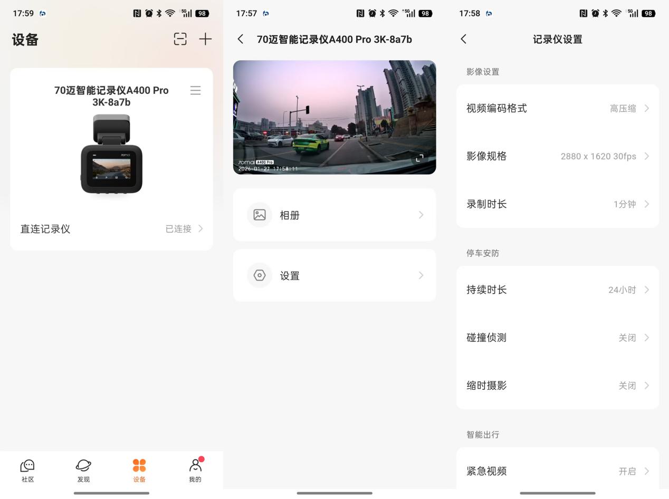Open the 我的 tab
This screenshot has height=499, width=669.
(x=195, y=471)
